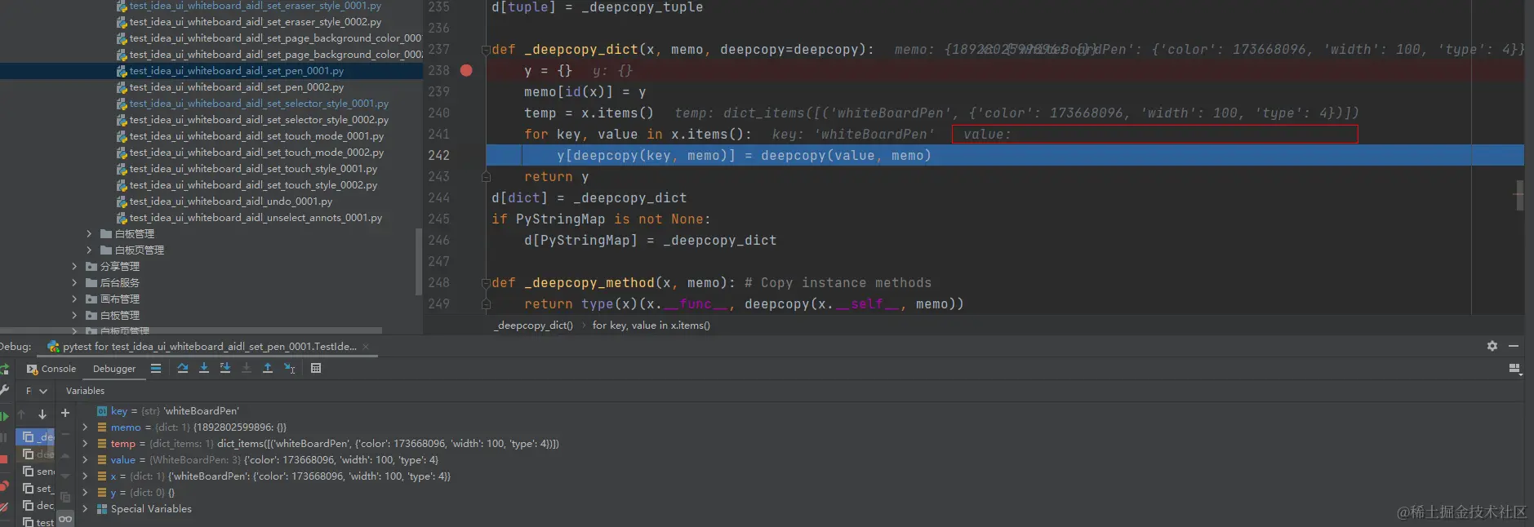Open test_idea_ui_whiteboard_aidl_set_selector_style_0001.py file

pos(258,104)
